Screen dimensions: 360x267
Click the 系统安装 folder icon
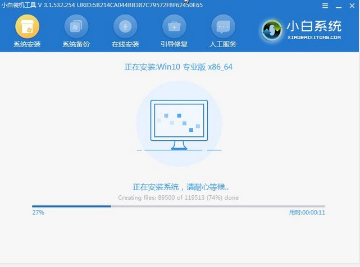(27, 26)
